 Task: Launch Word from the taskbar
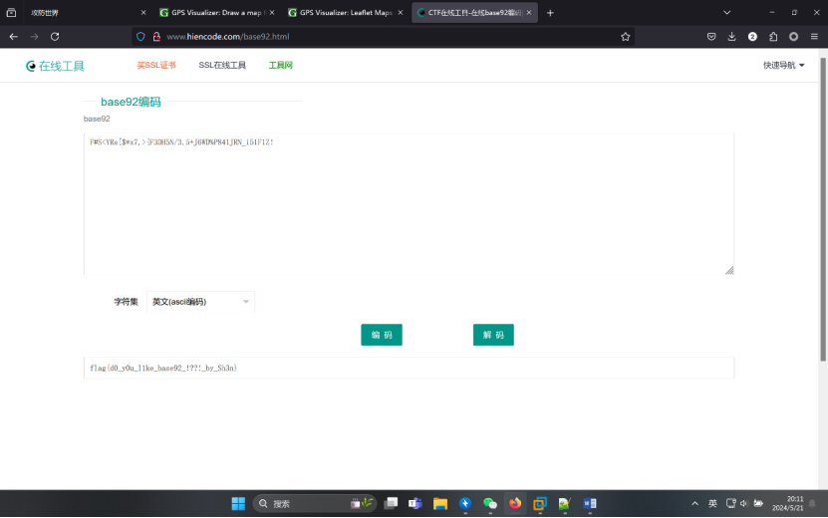pos(589,503)
